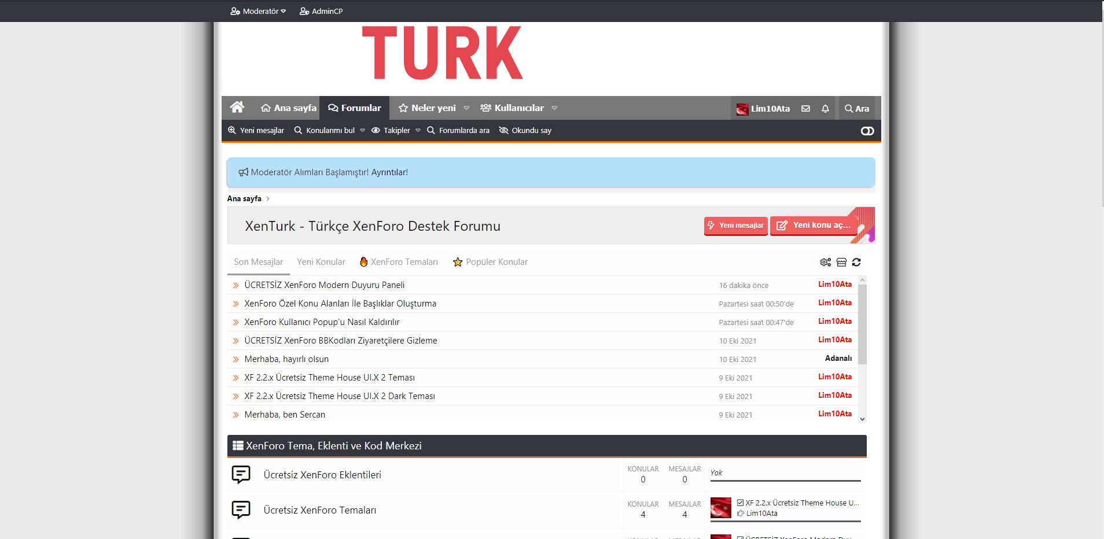
Task: Open the gears settings icon in the widget
Action: (825, 263)
